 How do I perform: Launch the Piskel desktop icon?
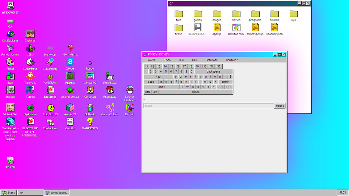pos(10,62)
